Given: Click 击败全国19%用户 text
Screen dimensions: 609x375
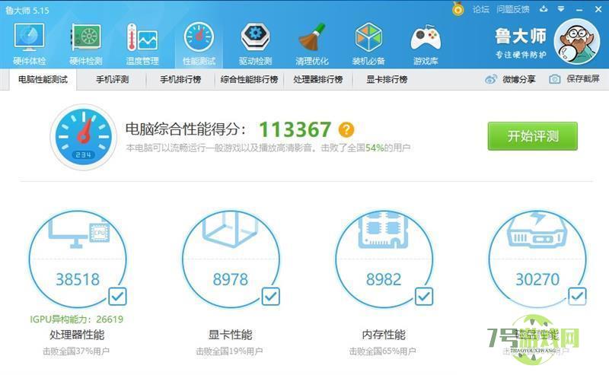Looking at the screenshot, I should coord(229,351).
